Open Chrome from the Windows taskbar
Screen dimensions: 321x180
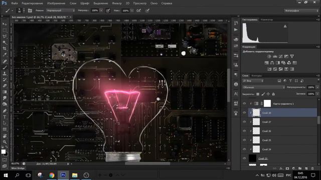tap(52, 175)
